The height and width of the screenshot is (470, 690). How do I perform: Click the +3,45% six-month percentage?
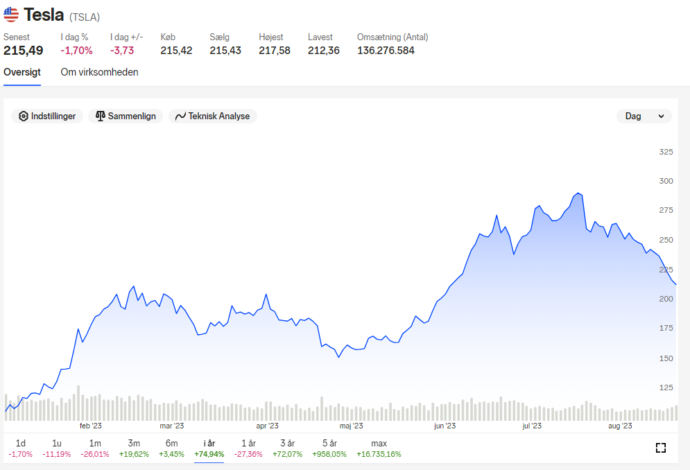coord(171,454)
